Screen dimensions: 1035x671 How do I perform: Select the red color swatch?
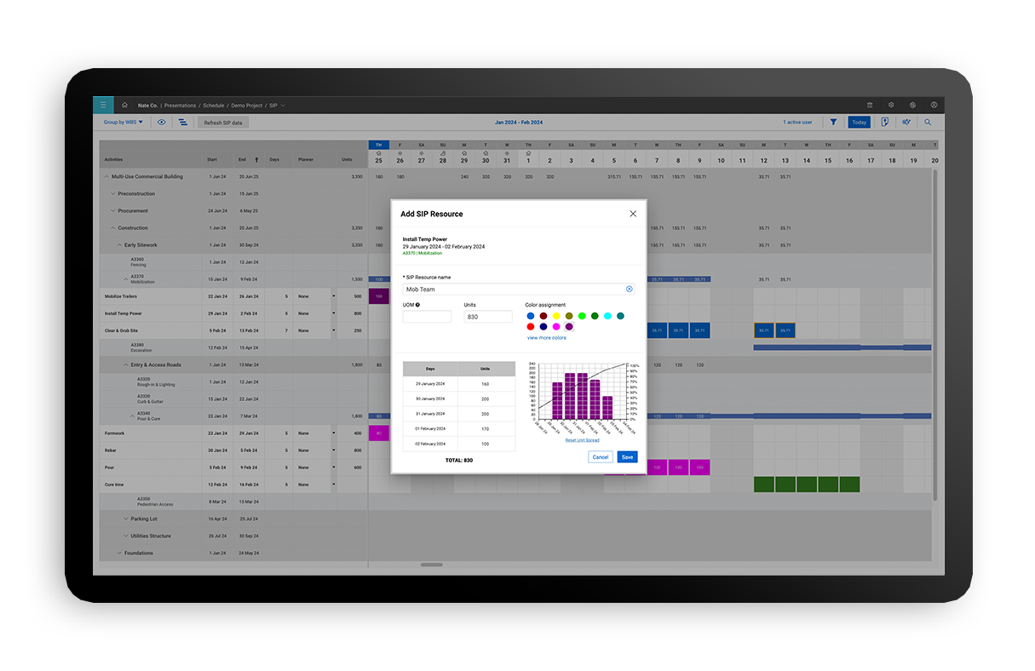pos(531,326)
